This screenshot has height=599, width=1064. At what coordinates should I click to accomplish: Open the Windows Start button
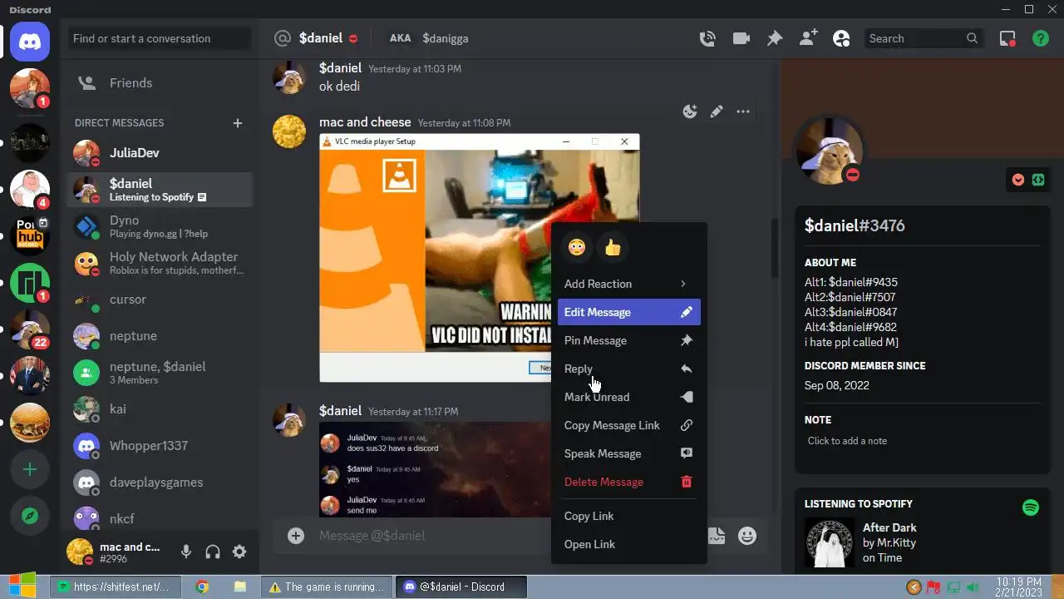(x=22, y=586)
